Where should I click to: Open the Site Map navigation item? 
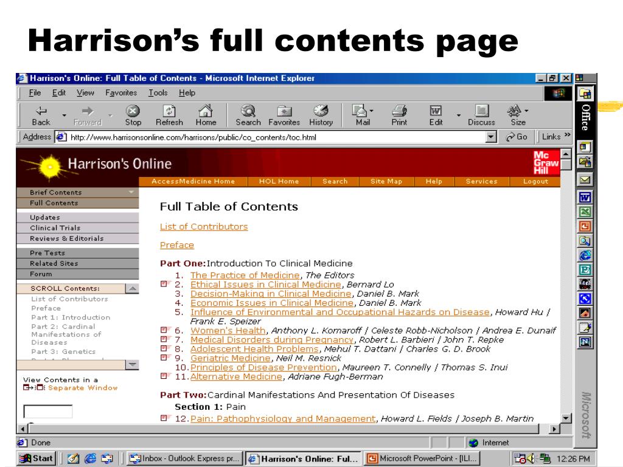click(386, 181)
